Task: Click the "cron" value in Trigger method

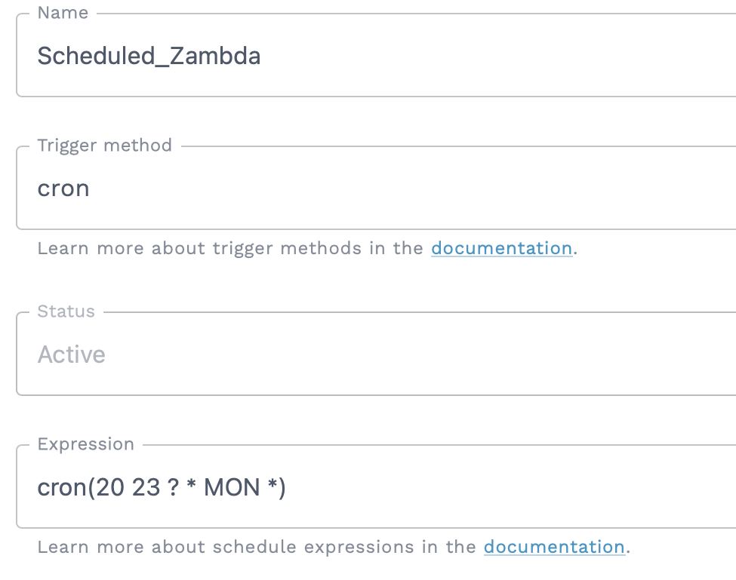Action: click(63, 188)
